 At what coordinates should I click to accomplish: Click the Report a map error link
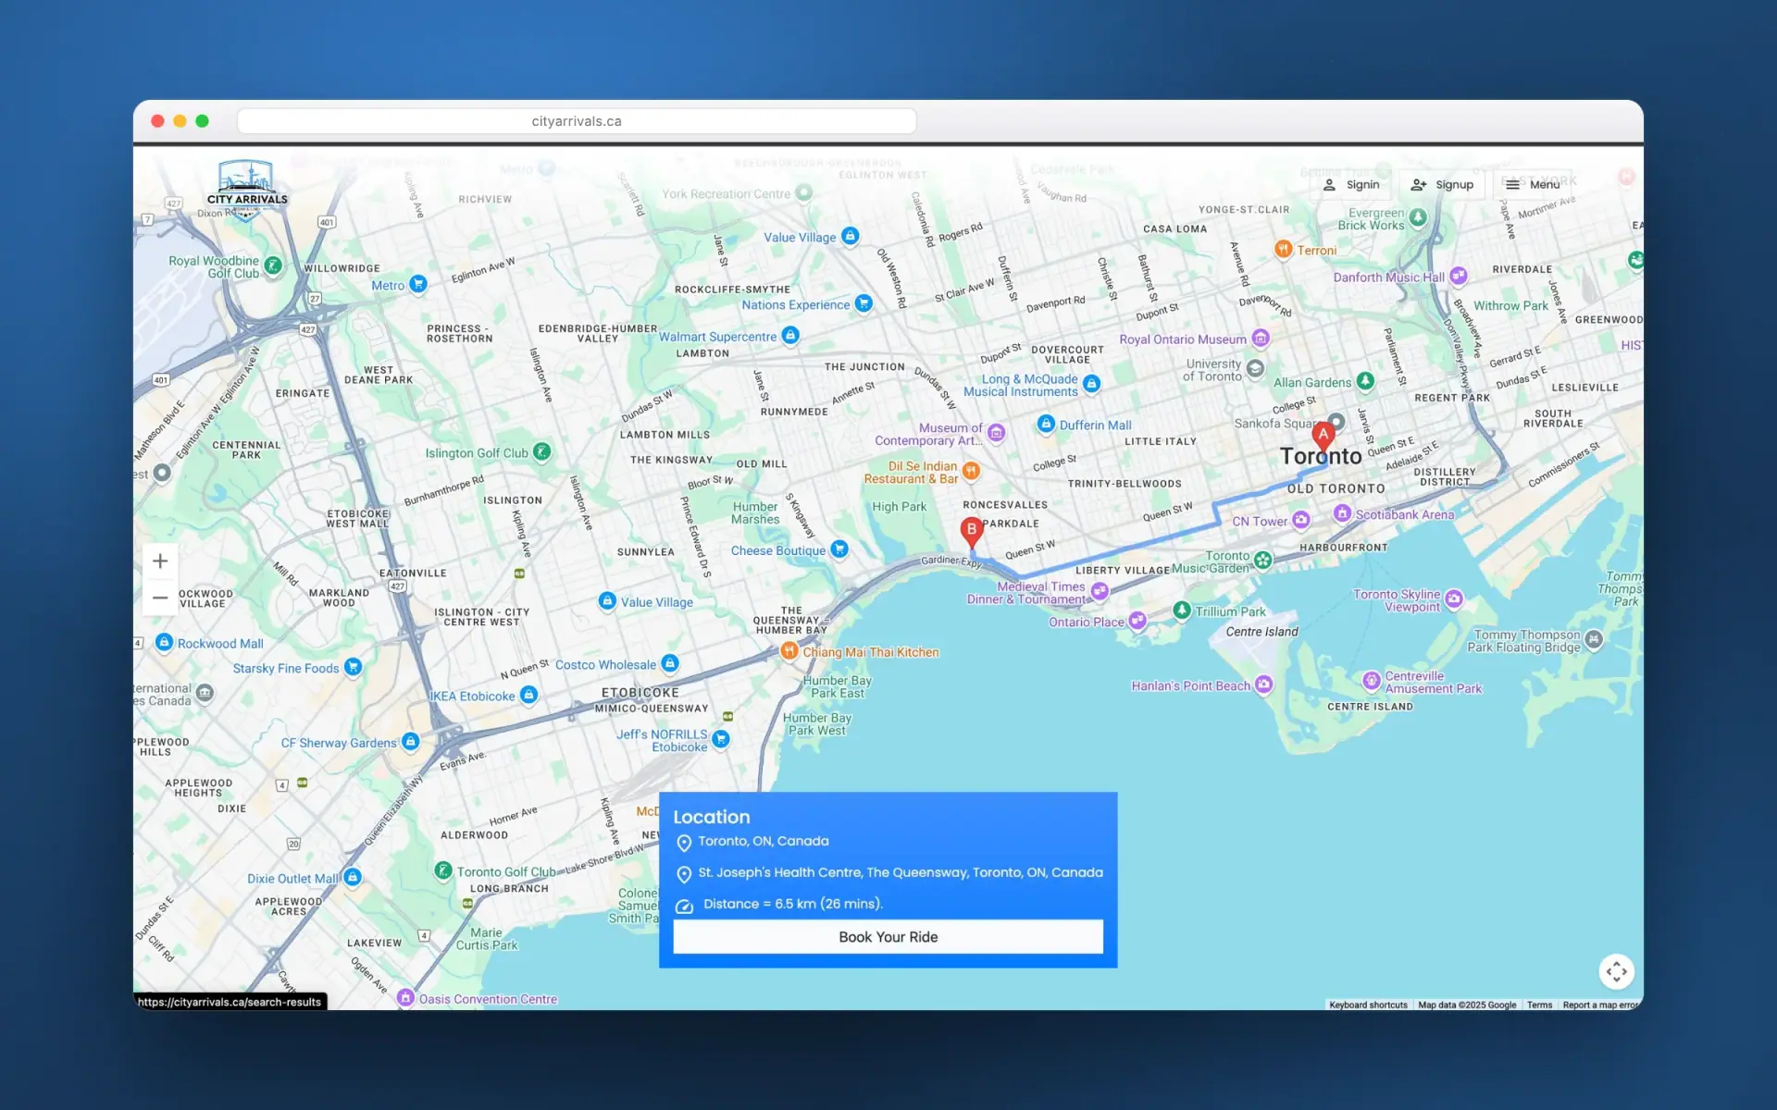coord(1600,1005)
